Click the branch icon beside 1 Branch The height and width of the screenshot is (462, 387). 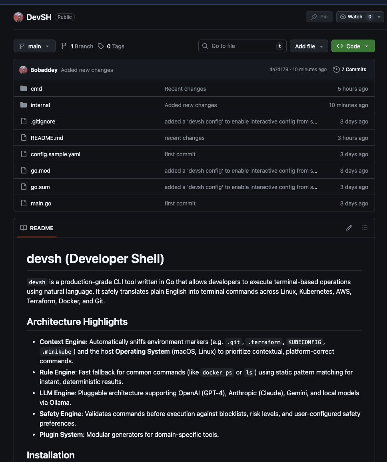point(64,46)
